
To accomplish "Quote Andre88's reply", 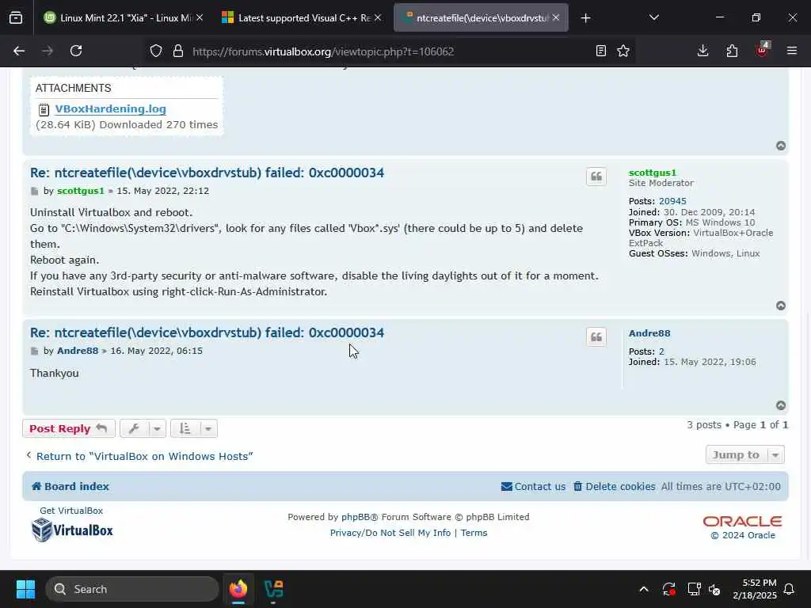I will pos(596,337).
